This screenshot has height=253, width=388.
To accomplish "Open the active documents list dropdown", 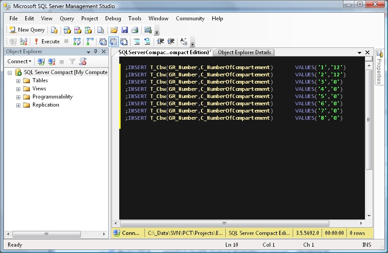I will point(360,52).
